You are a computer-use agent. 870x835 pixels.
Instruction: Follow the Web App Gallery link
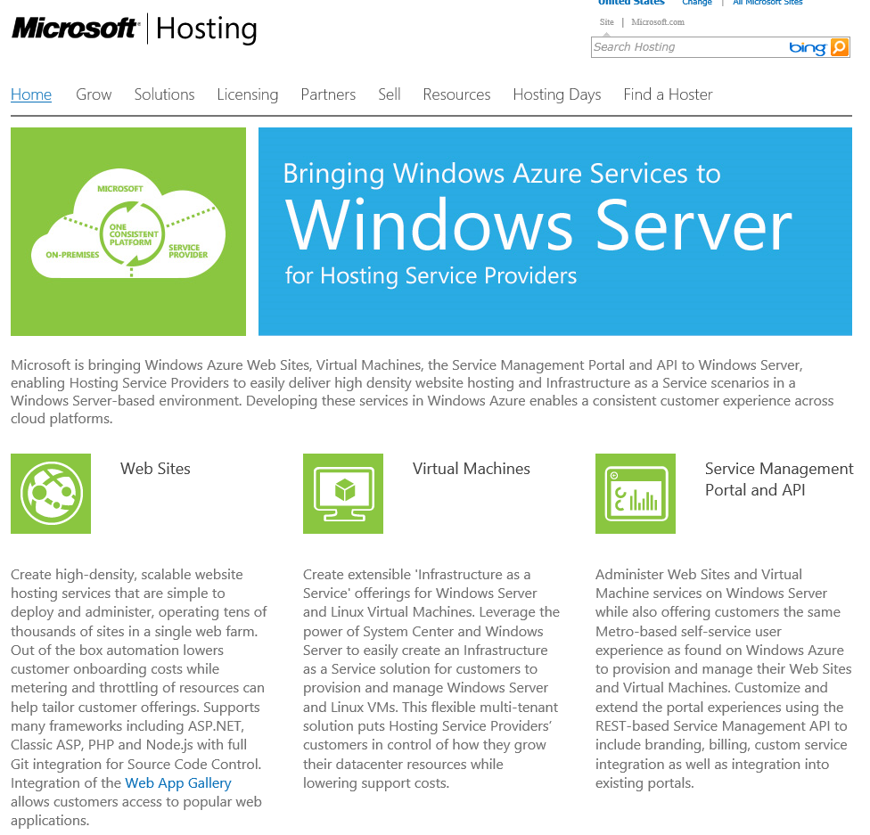[x=178, y=782]
